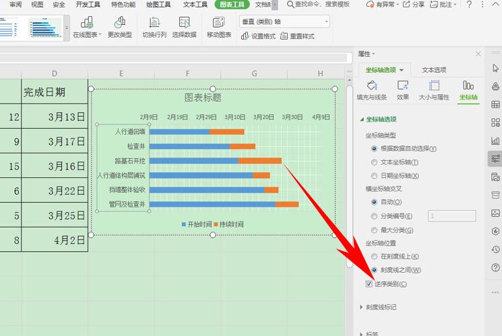Click 重置样式 reset style button
Screen dimensions: 502x336
coord(297,36)
